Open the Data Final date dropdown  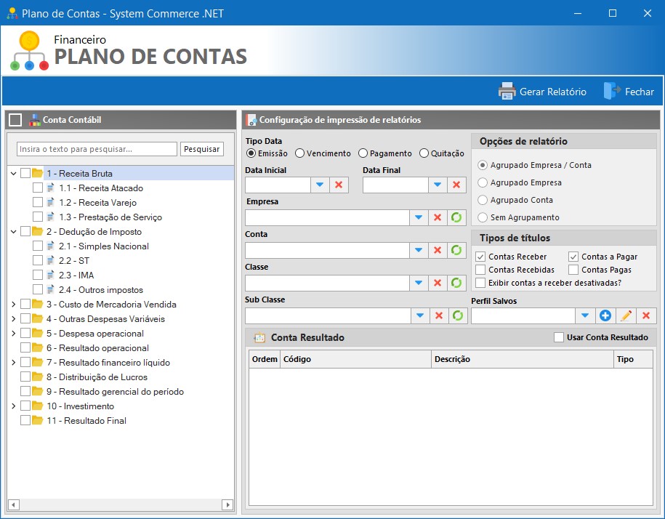click(x=438, y=185)
